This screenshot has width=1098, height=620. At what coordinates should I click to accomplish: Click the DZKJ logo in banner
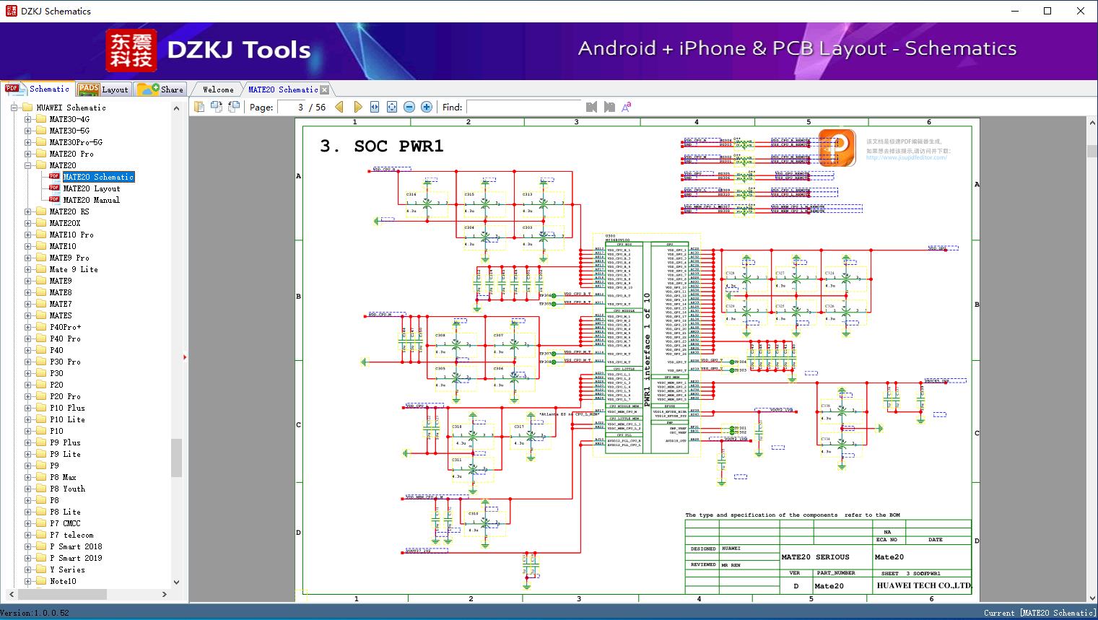(x=131, y=51)
